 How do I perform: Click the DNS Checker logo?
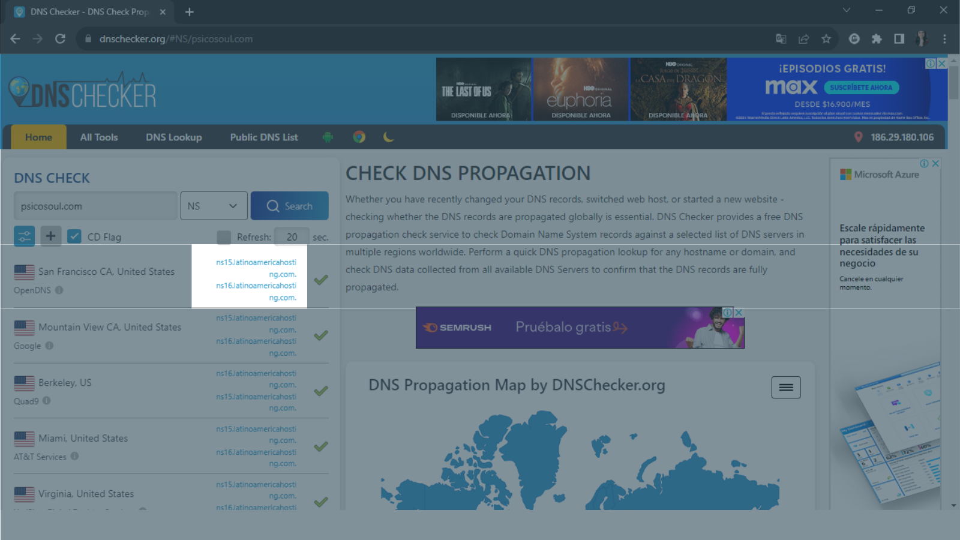(83, 91)
